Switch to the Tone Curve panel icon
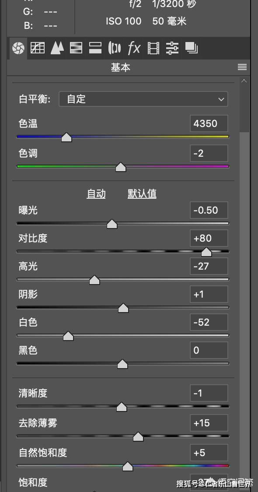The width and height of the screenshot is (258, 492). pos(38,48)
